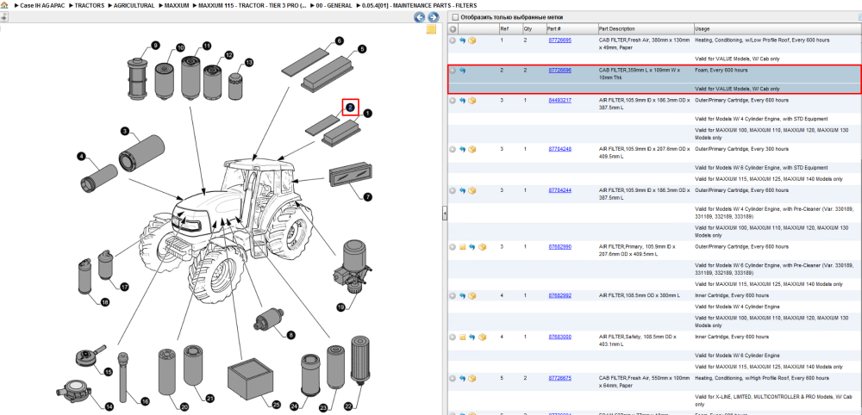Click the yellow box icon for part 84493217
The height and width of the screenshot is (415, 862).
tap(472, 101)
